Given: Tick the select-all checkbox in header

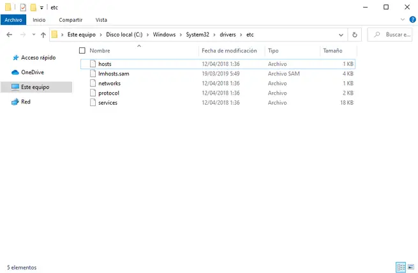Looking at the screenshot, I should point(82,51).
